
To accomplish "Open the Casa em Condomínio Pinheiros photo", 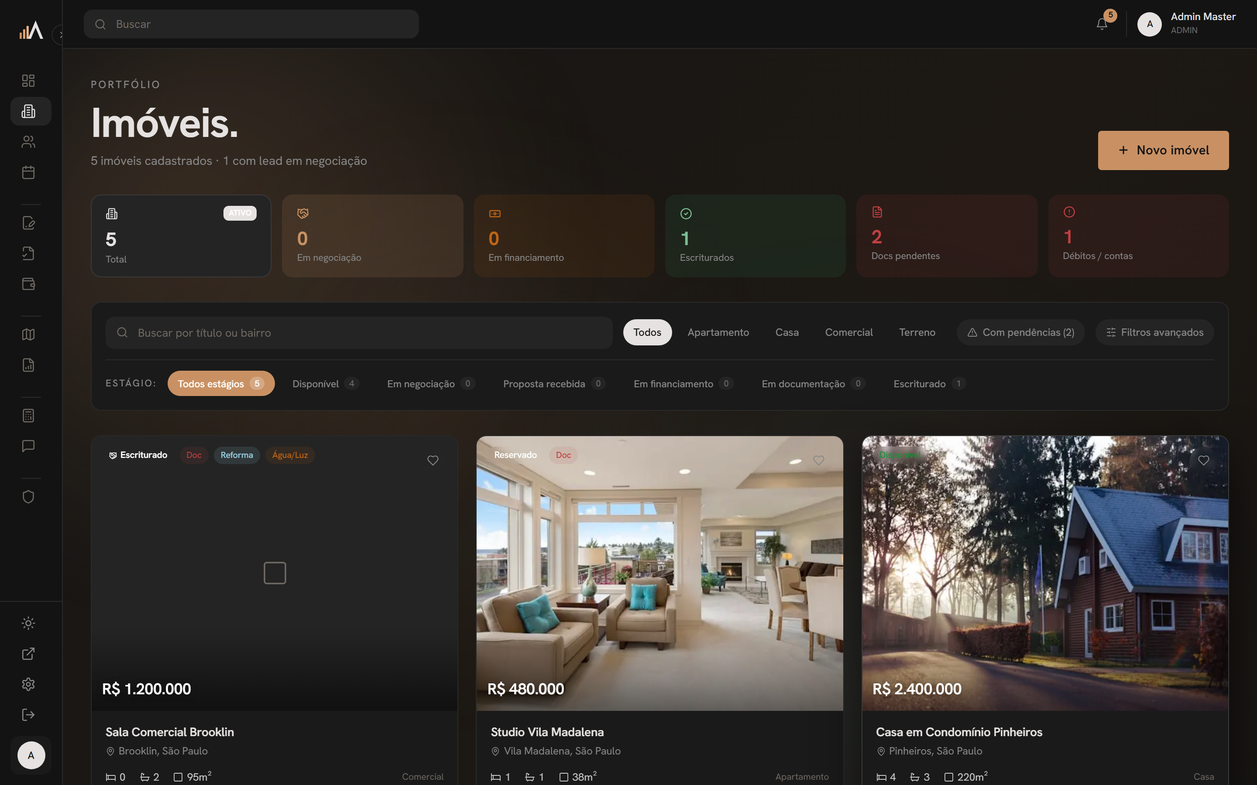I will coord(1045,573).
